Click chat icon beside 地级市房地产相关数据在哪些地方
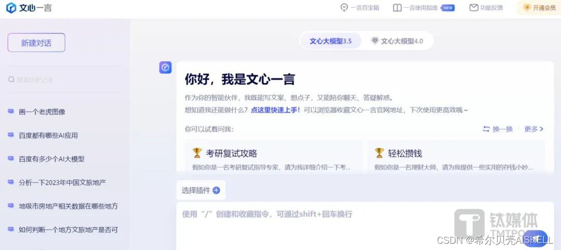The image size is (561, 250). click(11, 206)
